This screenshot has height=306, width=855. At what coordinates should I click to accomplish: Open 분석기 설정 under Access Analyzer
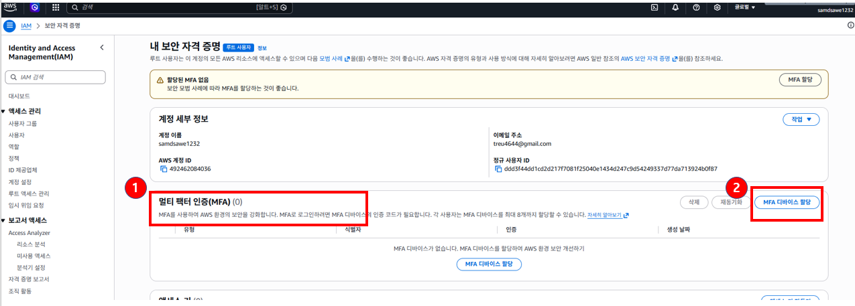[32, 267]
